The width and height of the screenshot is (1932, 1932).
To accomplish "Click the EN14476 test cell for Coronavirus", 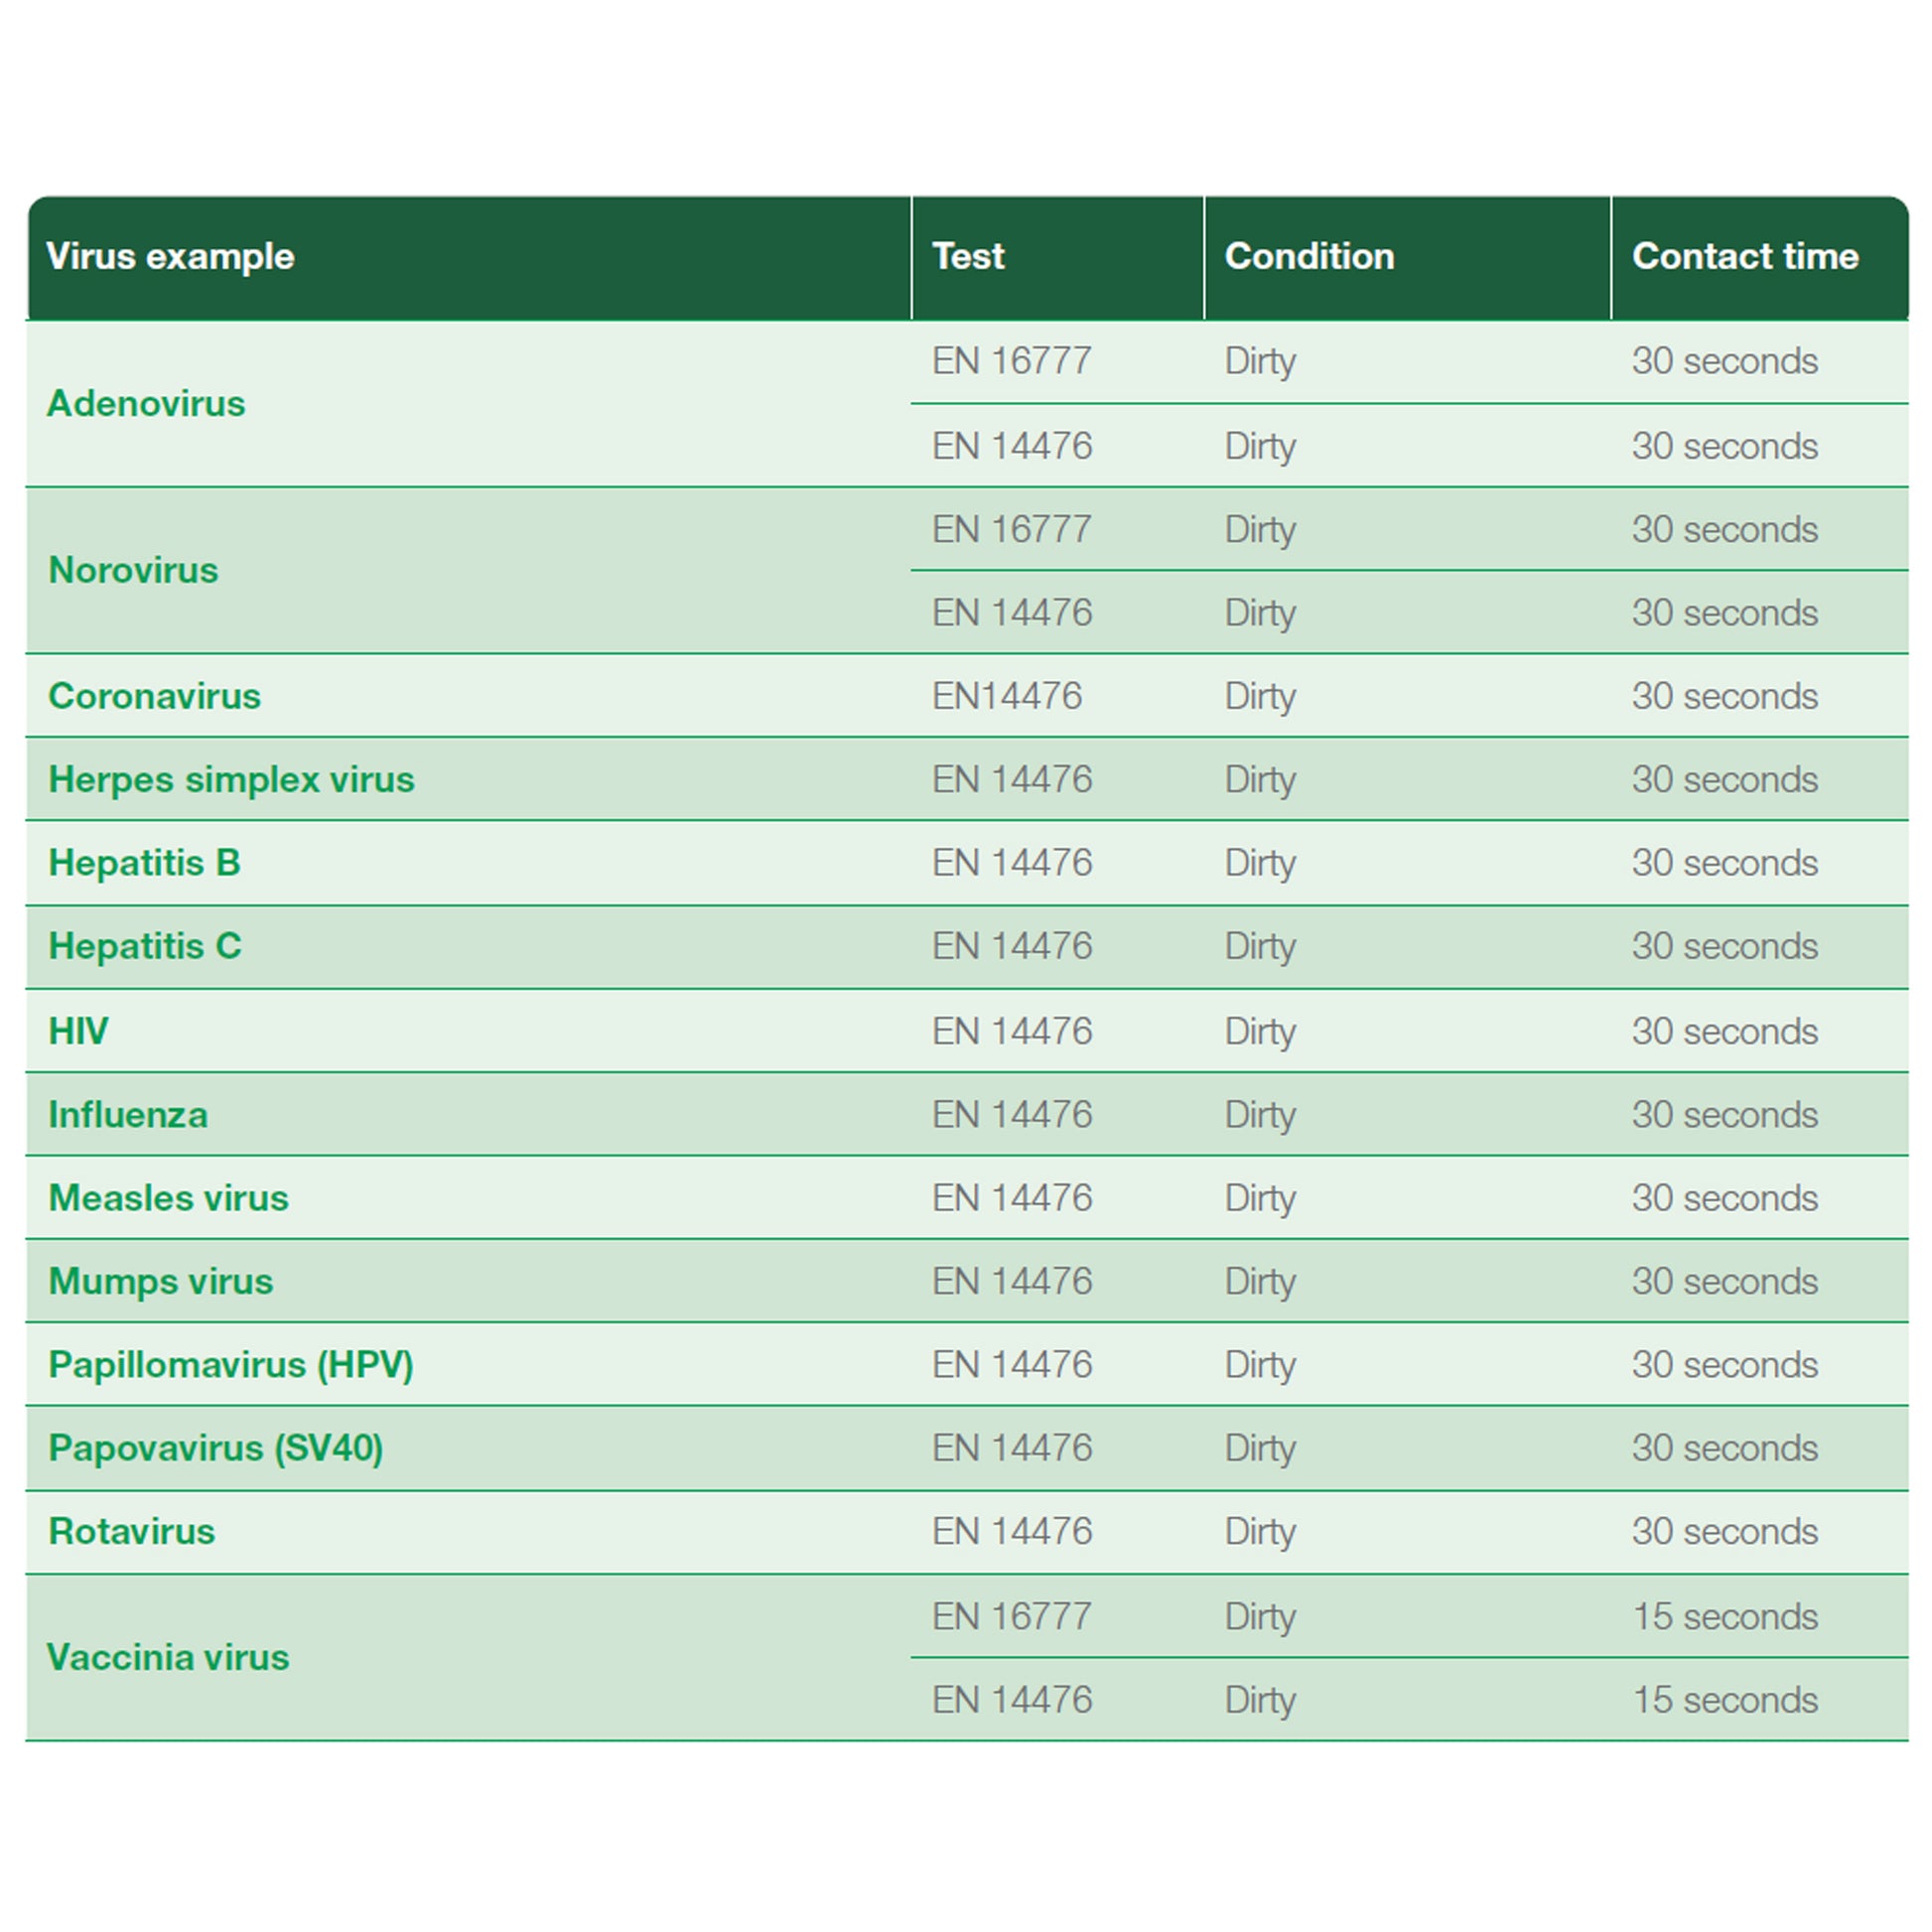I will 1006,696.
